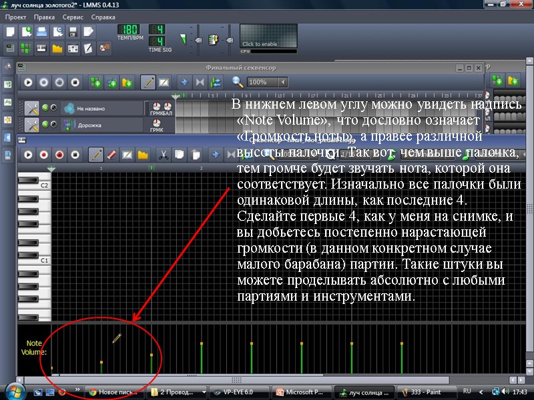Click the paste icon in the piano roll toolbar
This screenshot has width=534, height=400.
pos(196,155)
